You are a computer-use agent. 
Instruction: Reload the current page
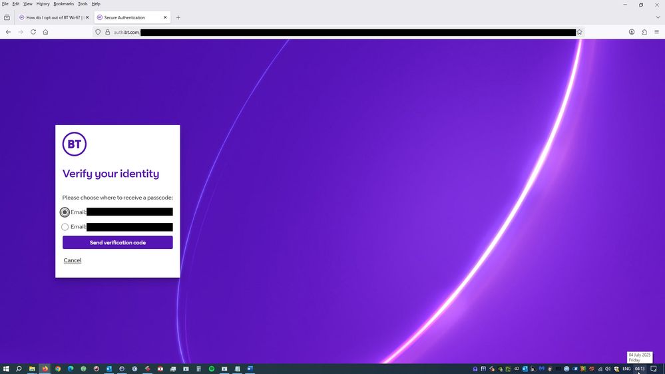[x=33, y=32]
